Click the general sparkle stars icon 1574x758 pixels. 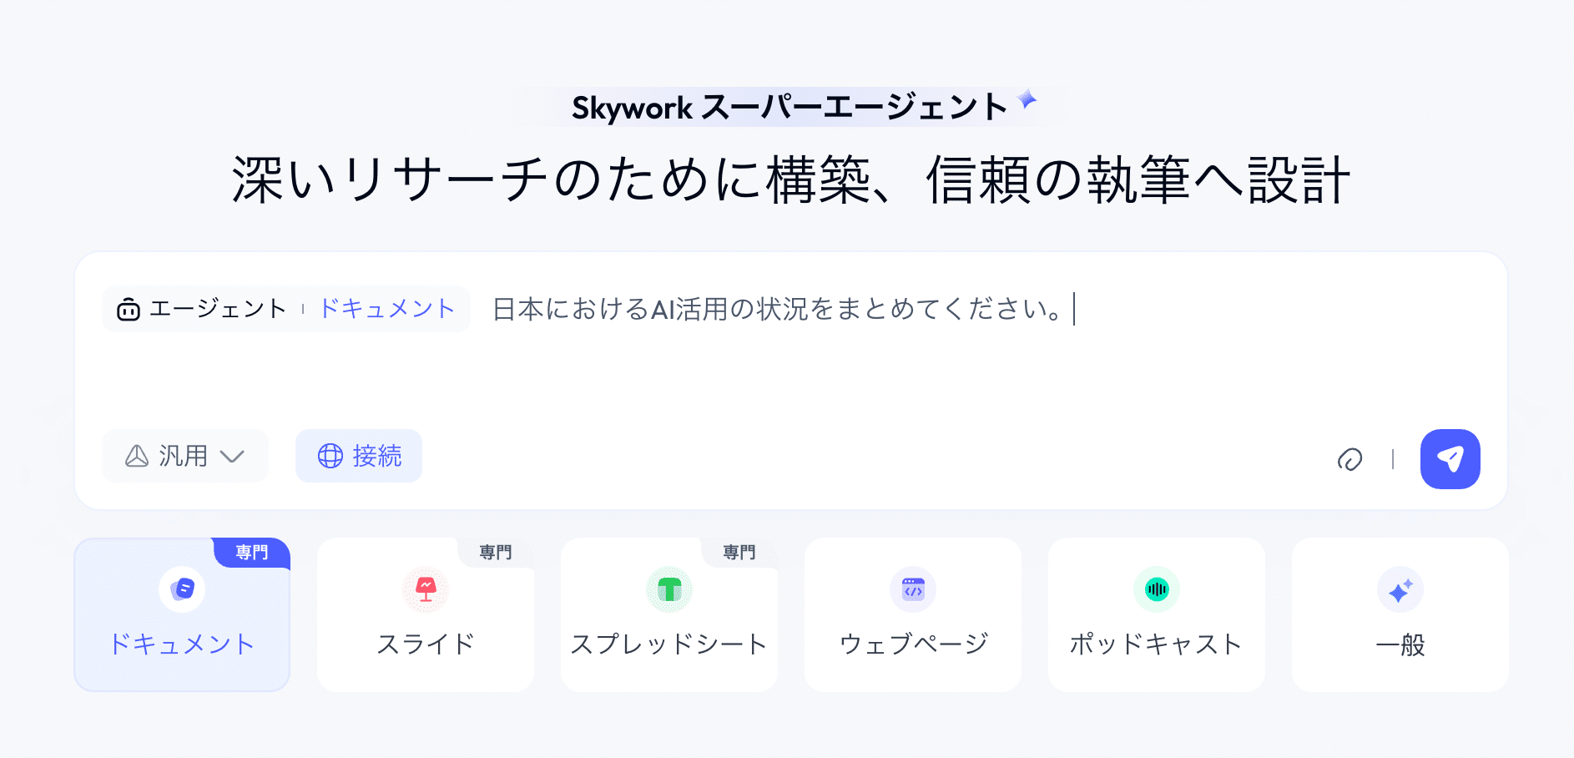1400,590
